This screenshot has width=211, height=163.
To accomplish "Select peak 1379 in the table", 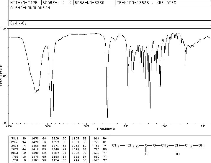I will coord(39,157).
